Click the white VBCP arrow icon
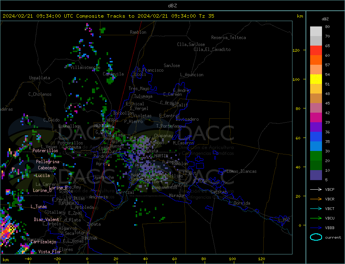The width and height of the screenshot is (345, 264). [x=316, y=189]
